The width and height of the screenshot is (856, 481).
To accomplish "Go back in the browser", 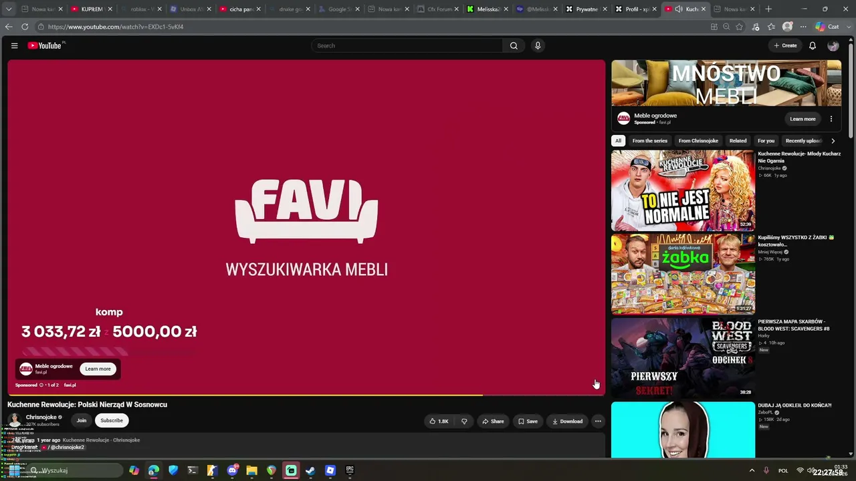I will (9, 27).
